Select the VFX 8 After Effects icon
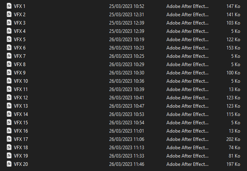 click(9, 64)
